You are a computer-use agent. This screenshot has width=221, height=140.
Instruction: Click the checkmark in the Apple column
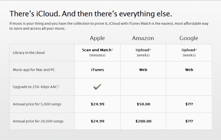[x=97, y=87]
